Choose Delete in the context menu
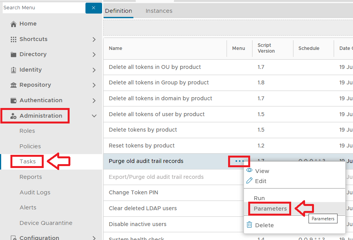This screenshot has height=240, width=353. [x=264, y=225]
